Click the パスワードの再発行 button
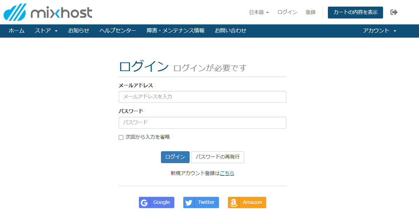Viewport: 419px width, 222px height. (217, 157)
